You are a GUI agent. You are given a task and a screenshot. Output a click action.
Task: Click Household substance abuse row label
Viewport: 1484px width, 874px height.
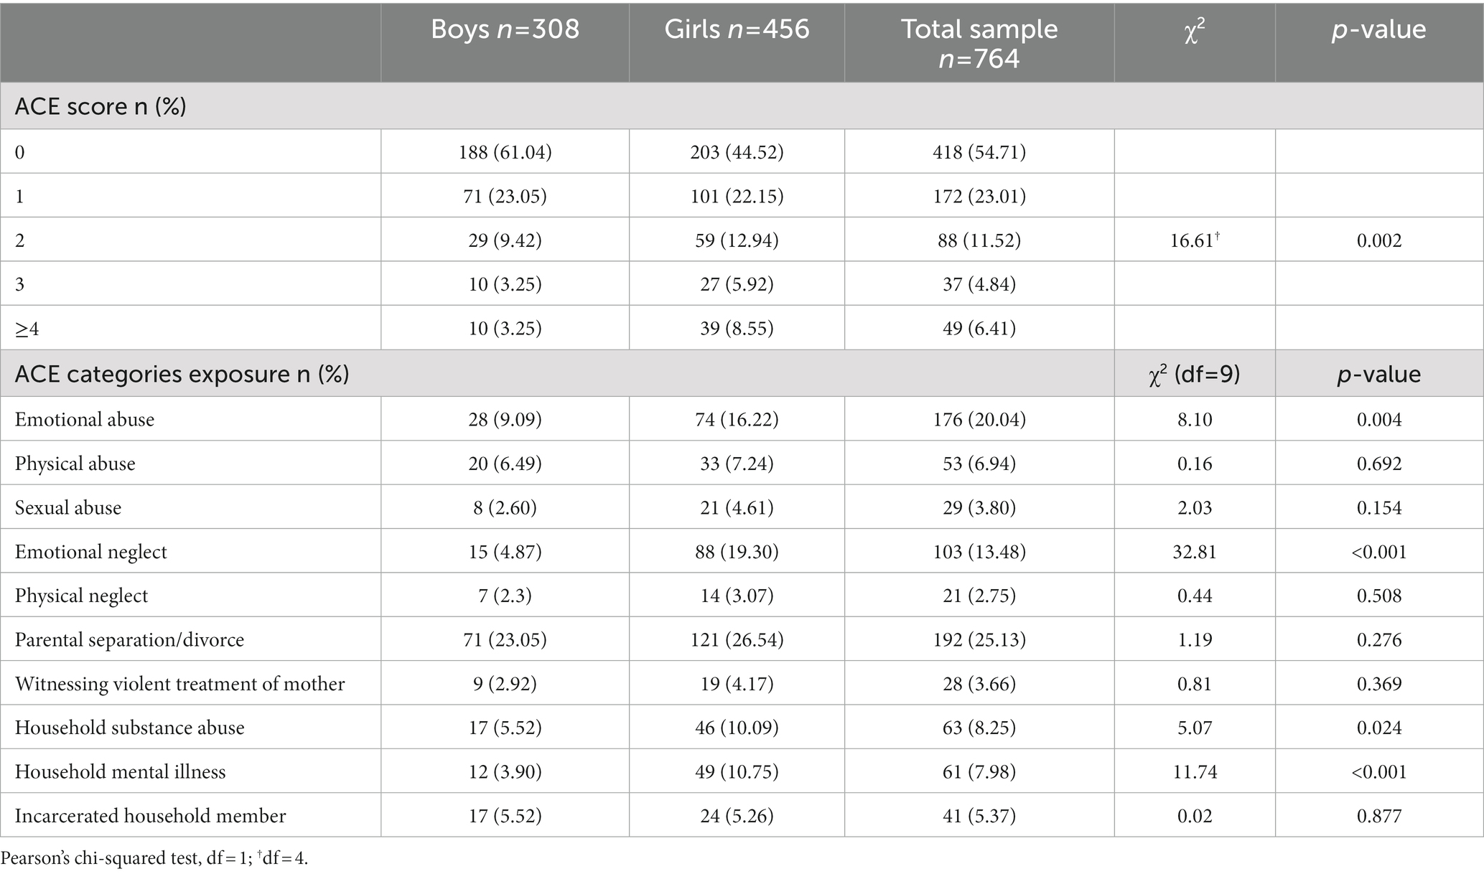point(129,728)
